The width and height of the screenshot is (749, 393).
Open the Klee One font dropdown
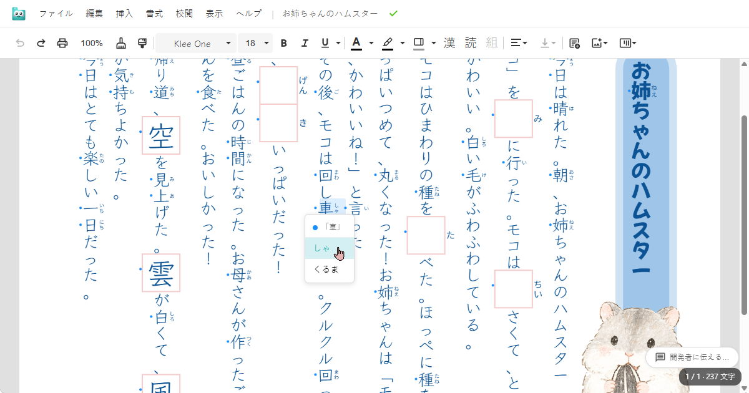[196, 43]
